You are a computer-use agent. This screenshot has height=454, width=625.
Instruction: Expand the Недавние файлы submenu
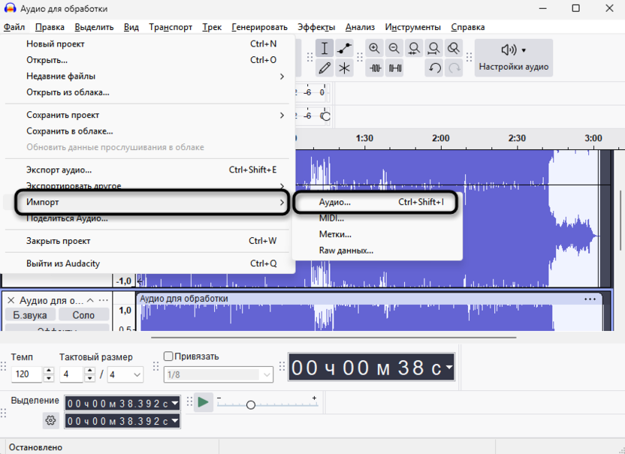[154, 76]
